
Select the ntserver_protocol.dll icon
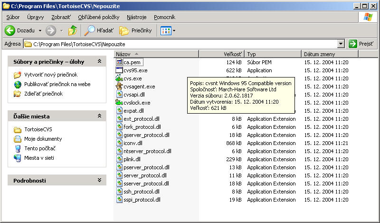click(119, 151)
